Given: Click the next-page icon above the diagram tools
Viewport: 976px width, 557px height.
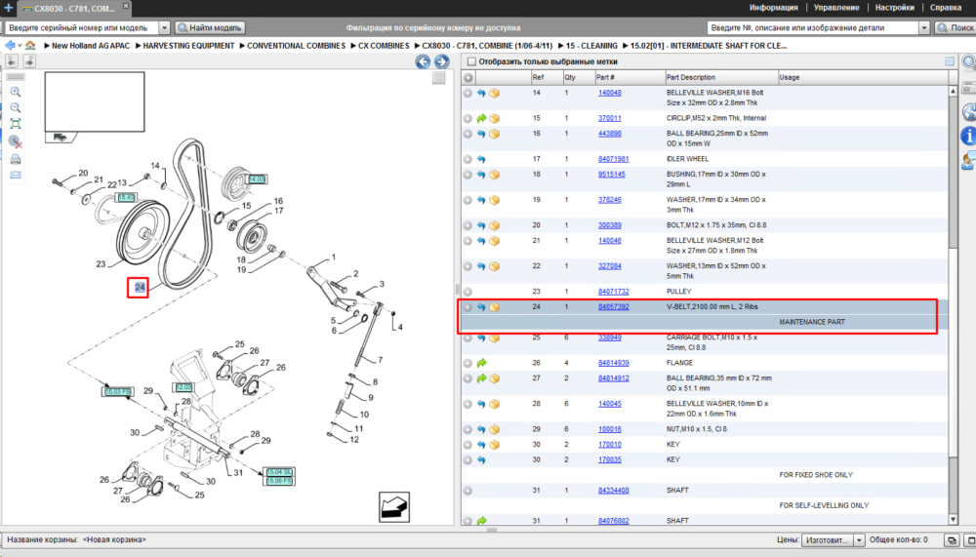Looking at the screenshot, I should click(x=29, y=61).
